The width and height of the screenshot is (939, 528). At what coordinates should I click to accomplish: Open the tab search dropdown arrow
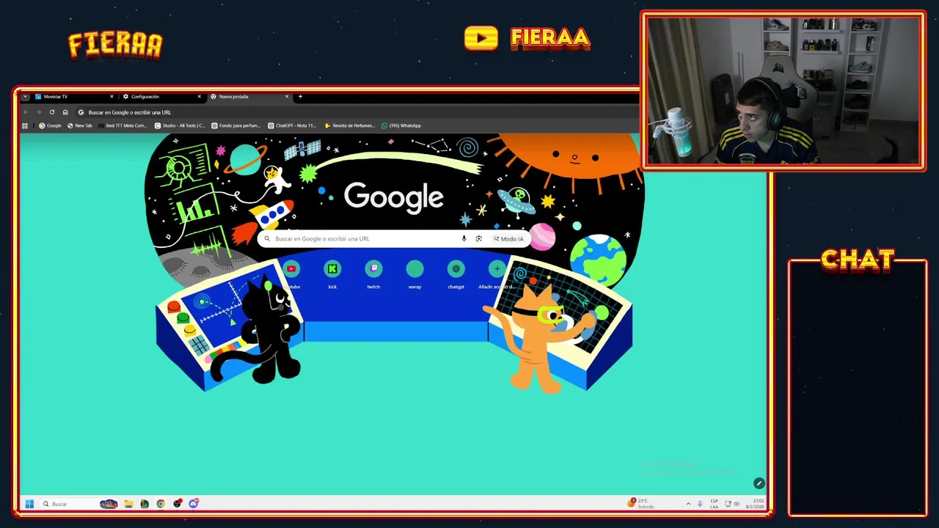[x=25, y=96]
